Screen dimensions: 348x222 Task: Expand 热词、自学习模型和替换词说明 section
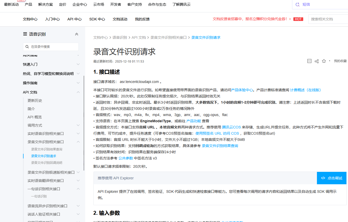[78, 74]
